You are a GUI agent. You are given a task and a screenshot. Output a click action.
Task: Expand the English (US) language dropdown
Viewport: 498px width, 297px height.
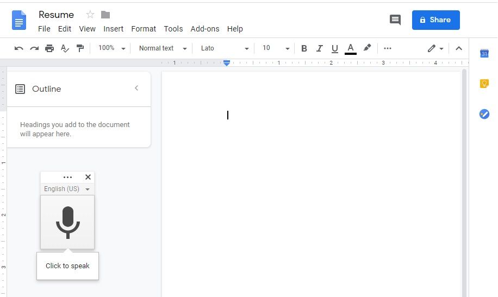67,189
